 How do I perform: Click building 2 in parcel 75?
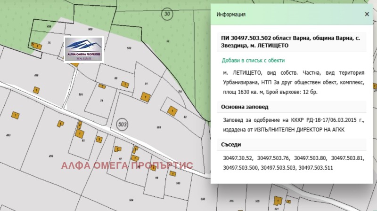click(37, 46)
